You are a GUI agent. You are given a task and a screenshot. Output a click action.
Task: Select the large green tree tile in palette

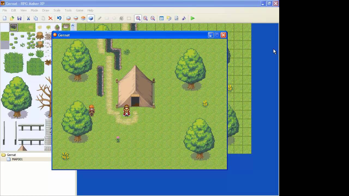point(17,97)
